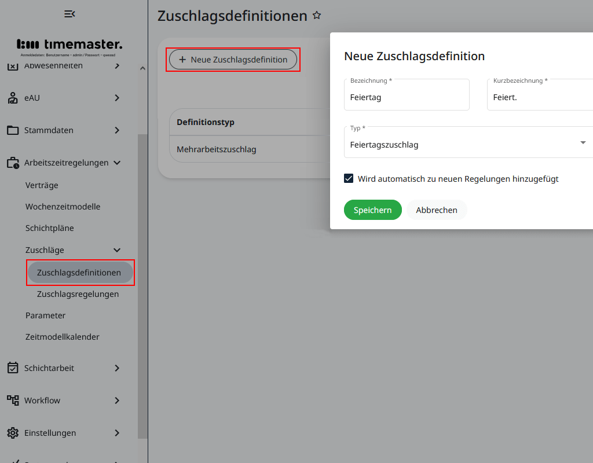Click the eAU sick-note person icon
Viewport: 593px width, 463px height.
[13, 98]
